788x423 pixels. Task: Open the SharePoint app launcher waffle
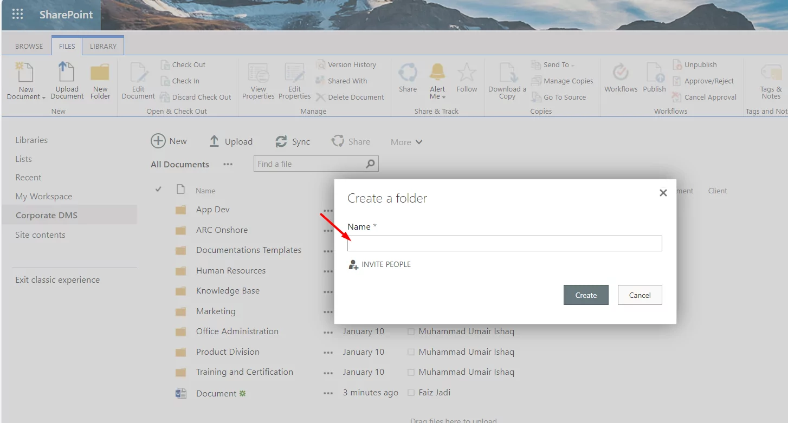[17, 15]
